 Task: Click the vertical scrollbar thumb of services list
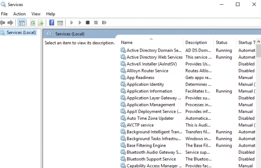pos(258,50)
